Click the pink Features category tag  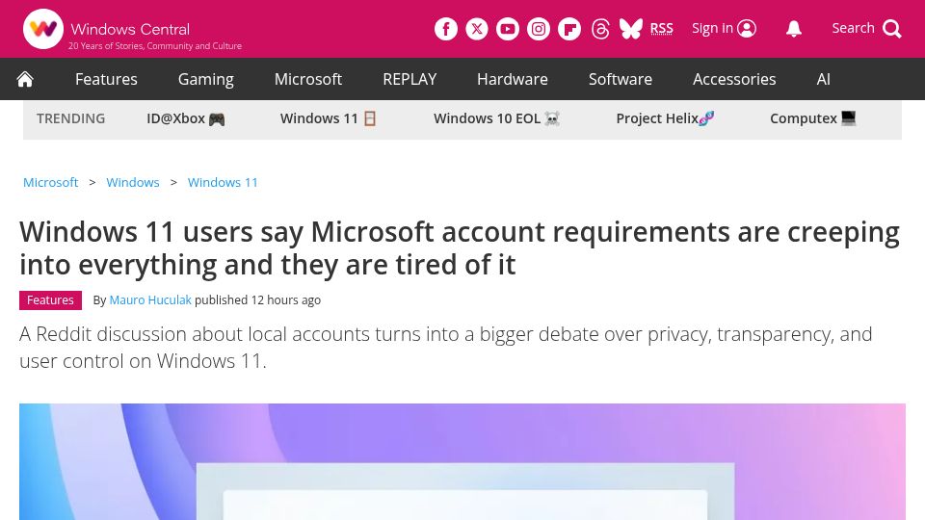50,300
